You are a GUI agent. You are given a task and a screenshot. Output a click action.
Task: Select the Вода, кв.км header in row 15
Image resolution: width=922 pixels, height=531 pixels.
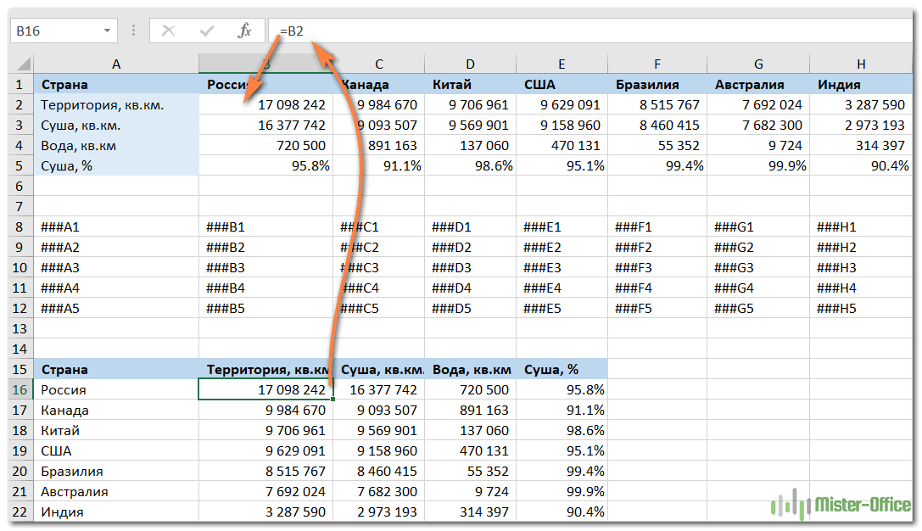click(471, 370)
